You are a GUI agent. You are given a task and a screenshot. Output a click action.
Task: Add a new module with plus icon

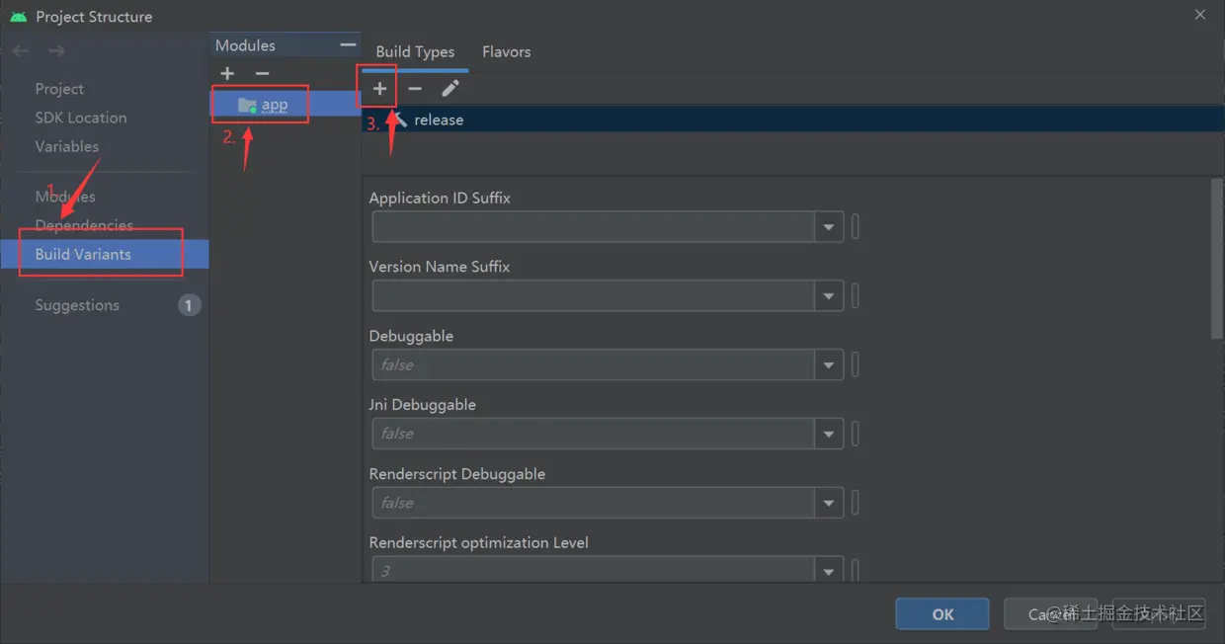(227, 74)
